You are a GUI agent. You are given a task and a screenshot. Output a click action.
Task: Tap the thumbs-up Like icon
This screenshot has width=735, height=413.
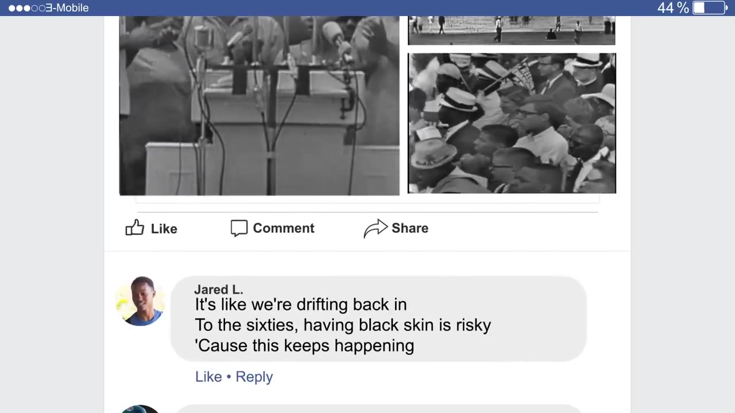coord(135,228)
